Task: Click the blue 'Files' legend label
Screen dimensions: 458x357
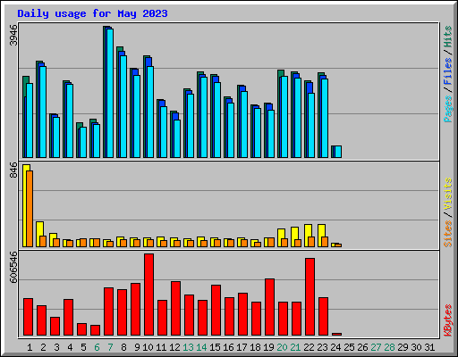Action: 448,71
